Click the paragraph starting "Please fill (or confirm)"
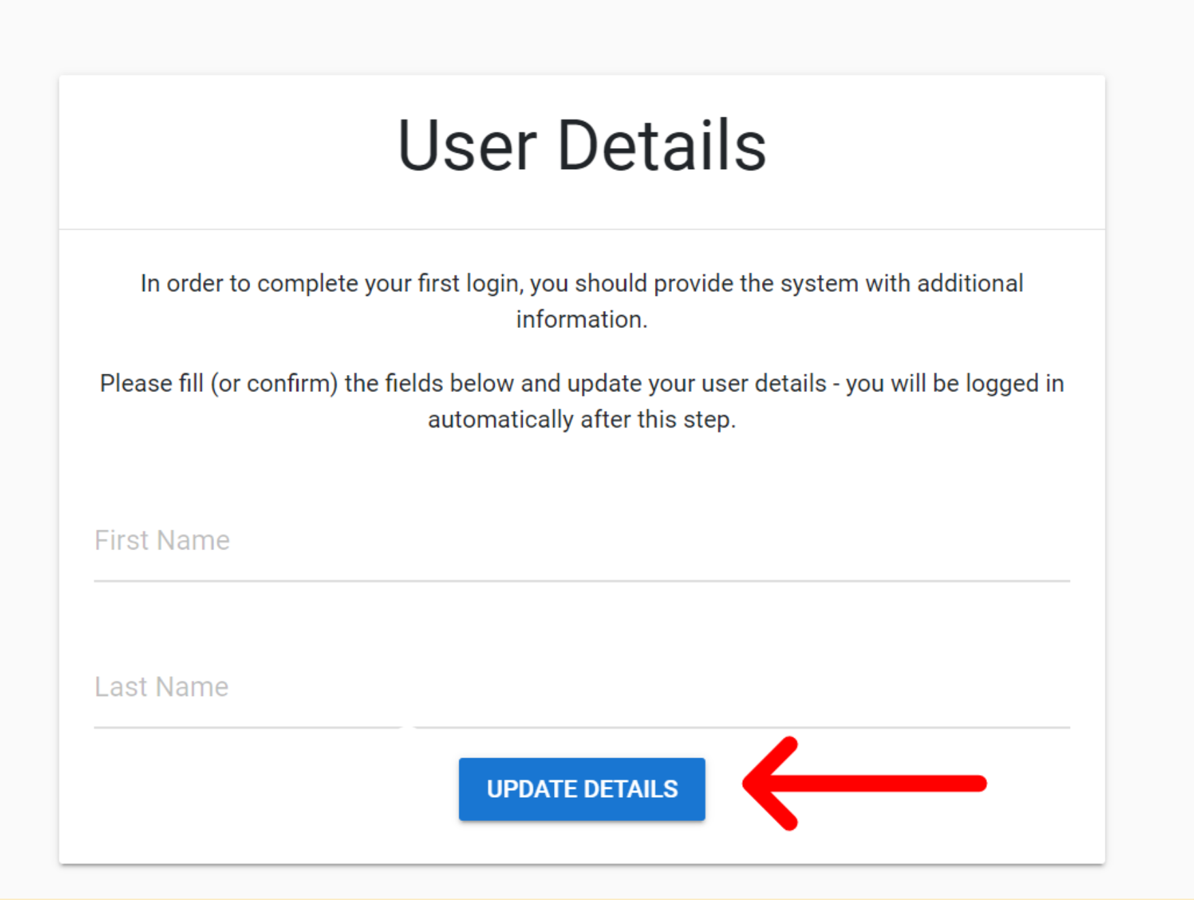This screenshot has width=1194, height=900. [x=582, y=402]
